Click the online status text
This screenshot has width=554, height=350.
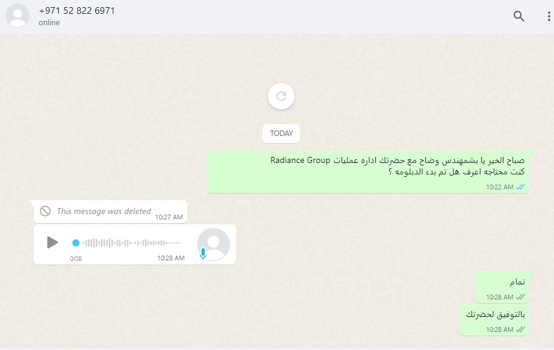click(x=49, y=23)
